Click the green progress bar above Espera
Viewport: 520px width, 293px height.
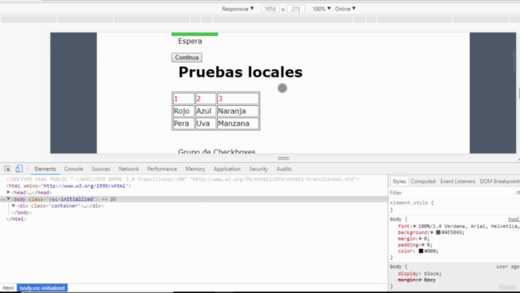click(195, 34)
